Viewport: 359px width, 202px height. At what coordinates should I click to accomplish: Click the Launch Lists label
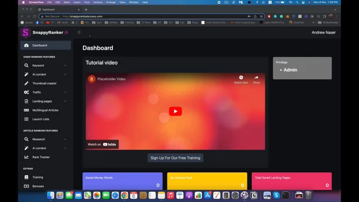point(41,119)
